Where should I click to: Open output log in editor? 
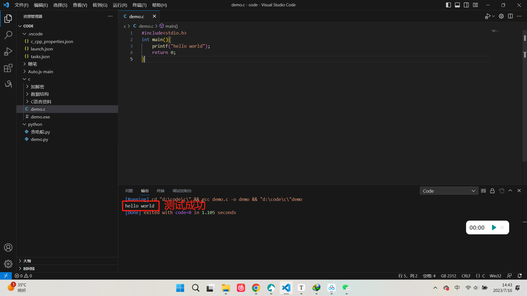(x=501, y=191)
